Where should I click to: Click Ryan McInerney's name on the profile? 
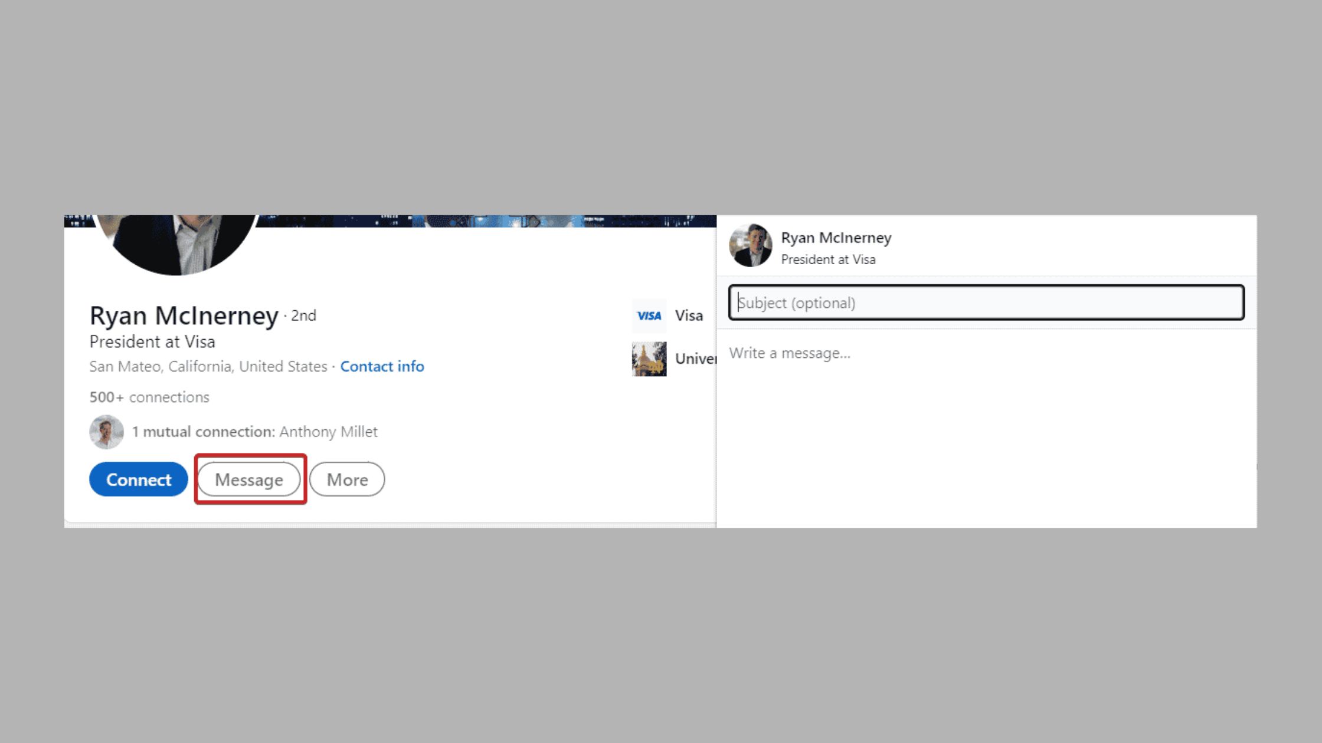[x=183, y=315]
